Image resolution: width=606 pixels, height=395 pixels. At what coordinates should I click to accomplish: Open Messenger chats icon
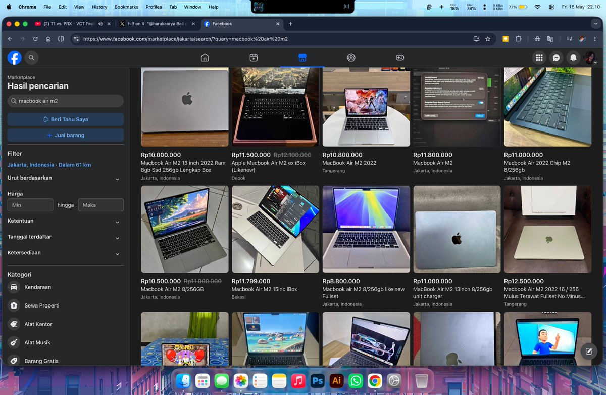555,58
